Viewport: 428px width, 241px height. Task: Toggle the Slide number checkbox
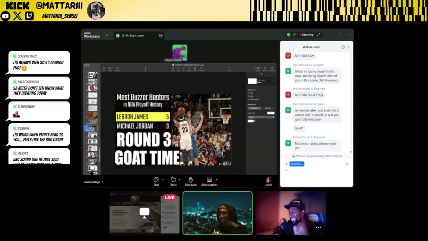(248, 99)
